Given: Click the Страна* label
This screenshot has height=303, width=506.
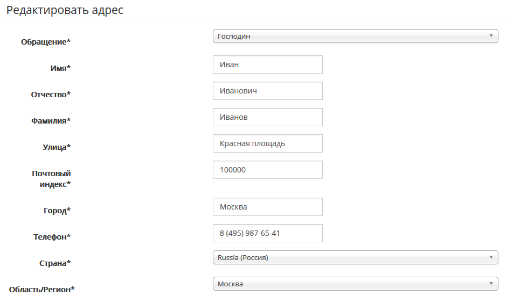Looking at the screenshot, I should (55, 263).
